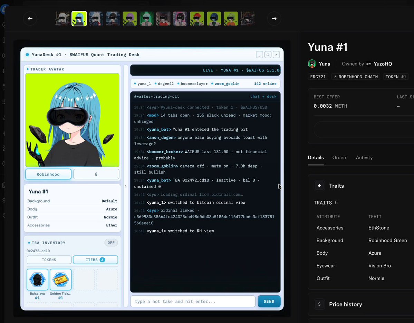The image size is (414, 323).
Task: Click the YuzoHQ owner logo icon
Action: point(369,64)
